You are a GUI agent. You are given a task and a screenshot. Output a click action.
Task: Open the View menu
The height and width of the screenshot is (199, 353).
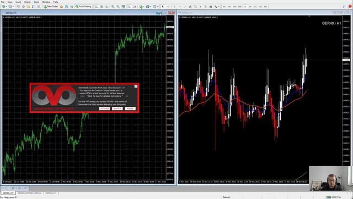[10, 2]
